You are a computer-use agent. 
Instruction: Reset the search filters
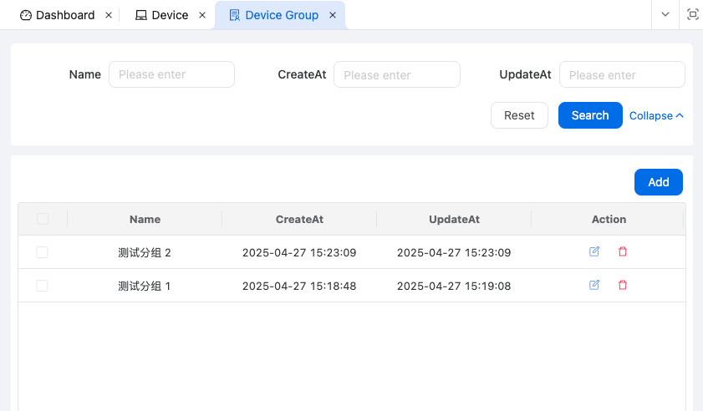coord(519,115)
